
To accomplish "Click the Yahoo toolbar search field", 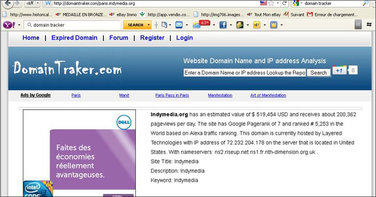I will [72, 25].
